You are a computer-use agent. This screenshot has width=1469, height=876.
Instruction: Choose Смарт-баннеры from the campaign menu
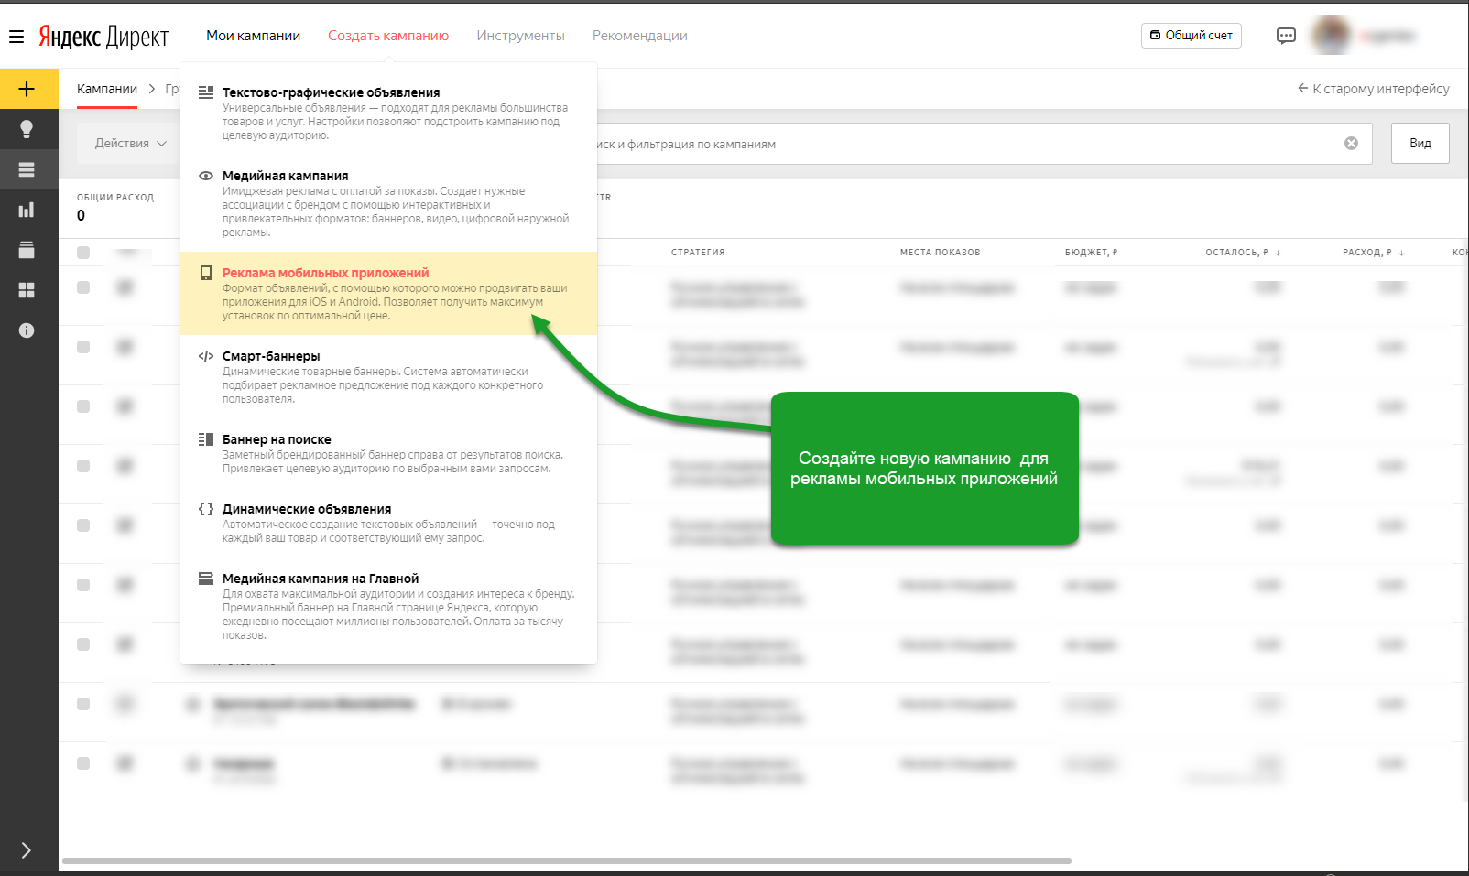(271, 356)
